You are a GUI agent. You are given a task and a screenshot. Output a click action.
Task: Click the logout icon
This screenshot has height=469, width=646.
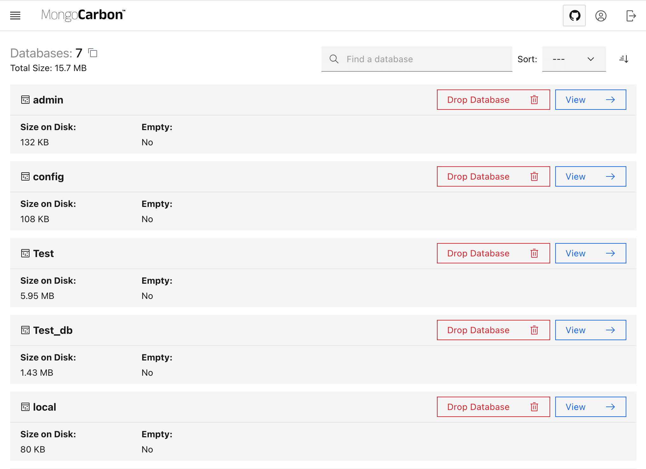coord(631,16)
